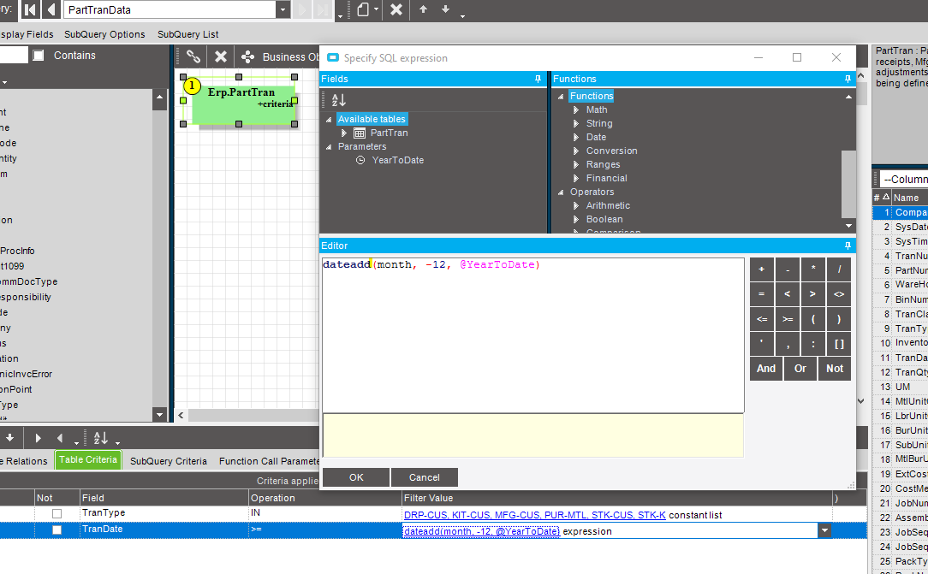Screen dimensions: 928x574
Task: Click the new subquery page icon
Action: pos(363,9)
